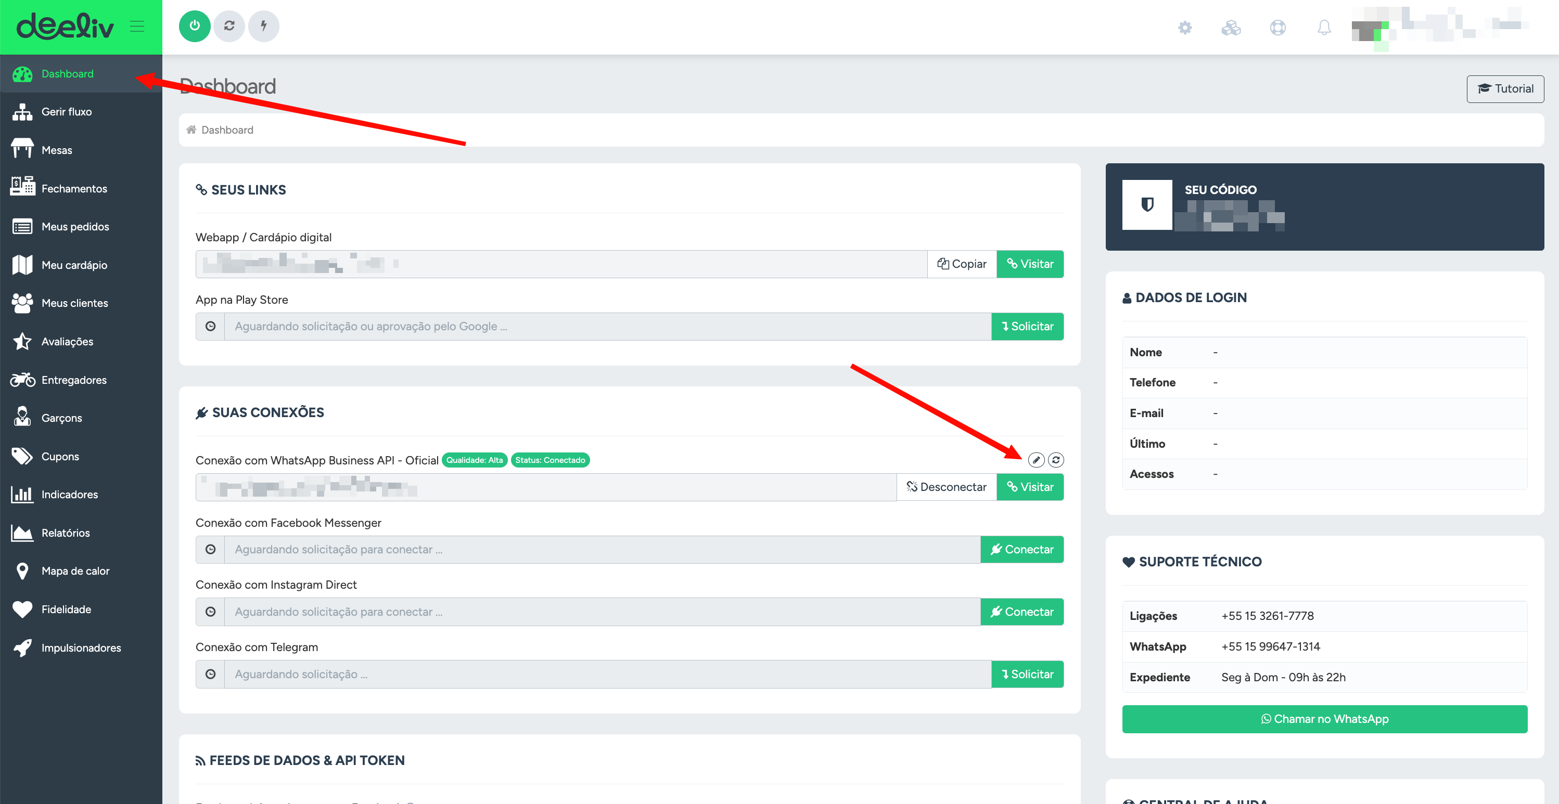Click the Dashboard breadcrumb link
1559x804 pixels.
[227, 130]
